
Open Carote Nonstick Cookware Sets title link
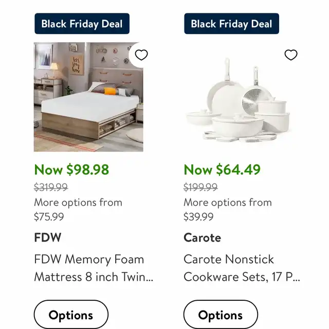[242, 268]
